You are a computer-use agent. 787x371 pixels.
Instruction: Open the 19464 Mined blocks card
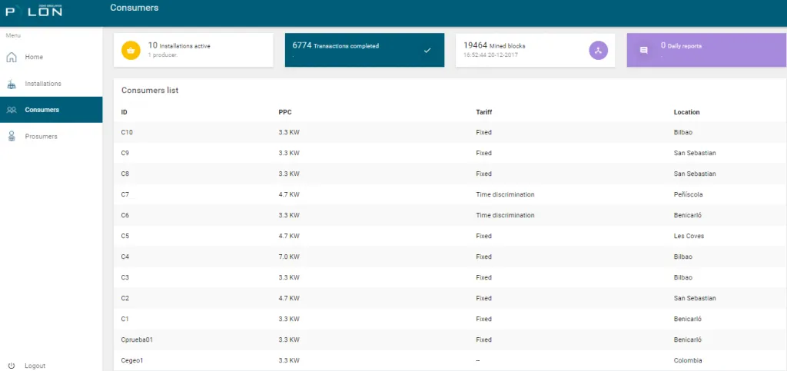(535, 50)
